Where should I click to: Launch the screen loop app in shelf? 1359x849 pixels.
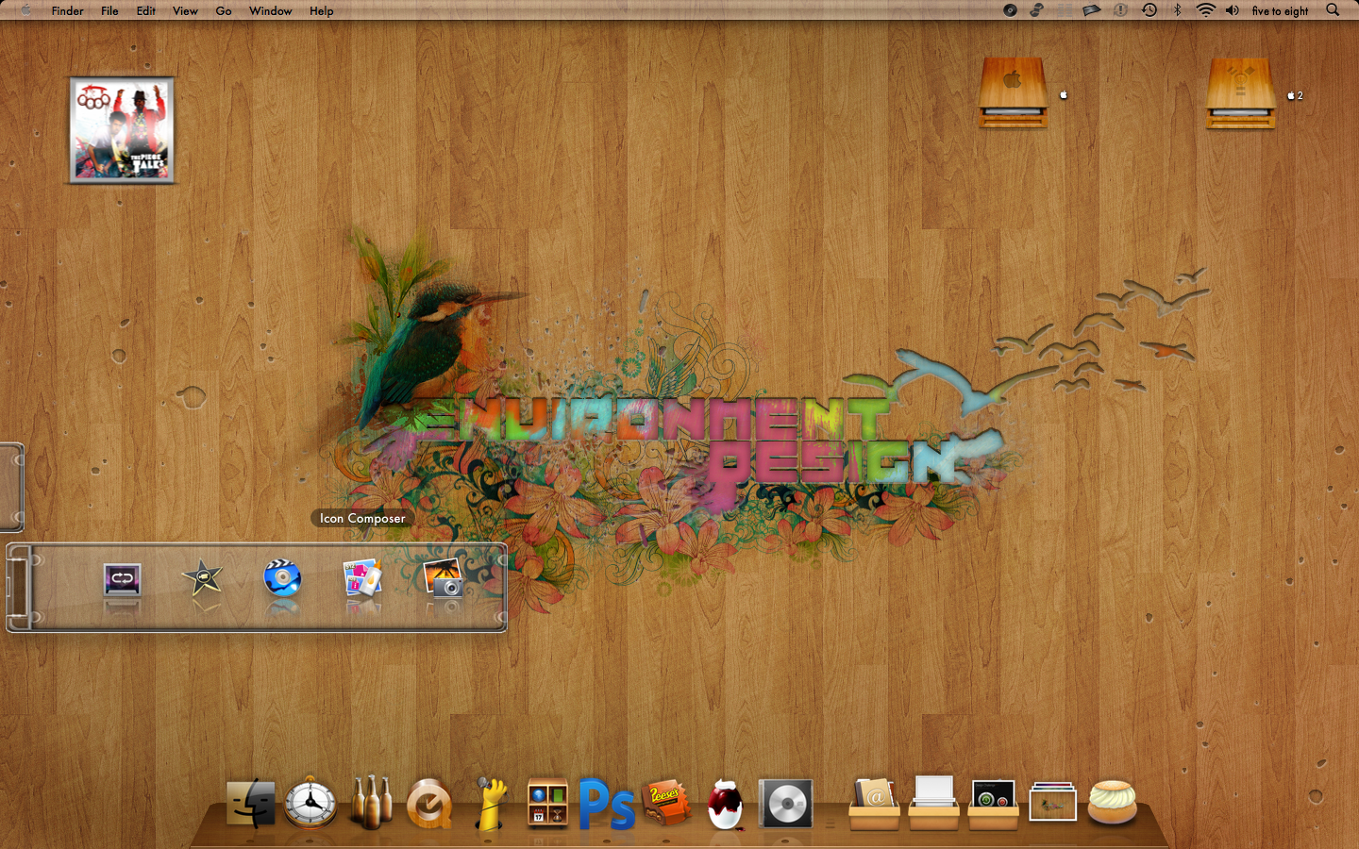122,579
